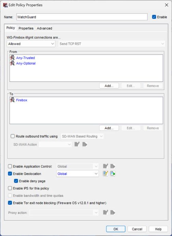Select Any-Trusted in the From list
172x236 pixels.
pyautogui.click(x=26, y=58)
